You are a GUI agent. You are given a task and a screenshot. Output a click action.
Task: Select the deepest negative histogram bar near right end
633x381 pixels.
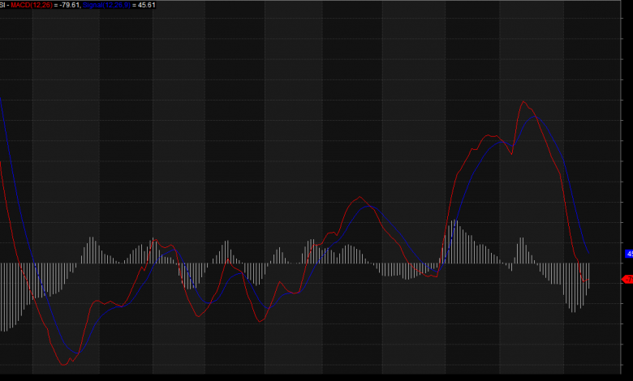574,311
